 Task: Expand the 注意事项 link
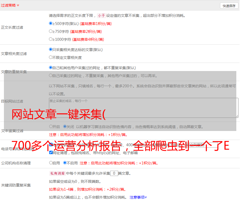point(138,197)
